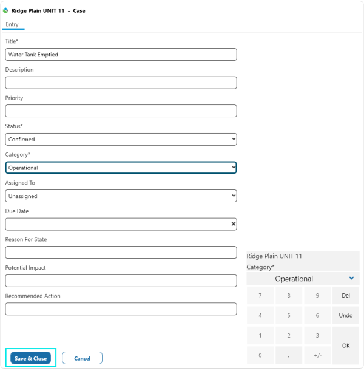Switch to the Entry tab
The image size is (364, 371).
tap(12, 24)
